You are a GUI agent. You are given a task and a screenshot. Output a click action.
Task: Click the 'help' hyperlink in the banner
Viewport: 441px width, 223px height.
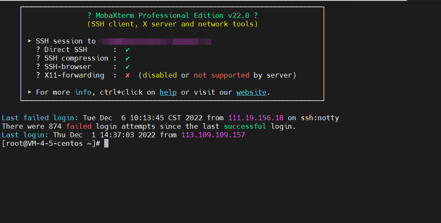click(168, 92)
